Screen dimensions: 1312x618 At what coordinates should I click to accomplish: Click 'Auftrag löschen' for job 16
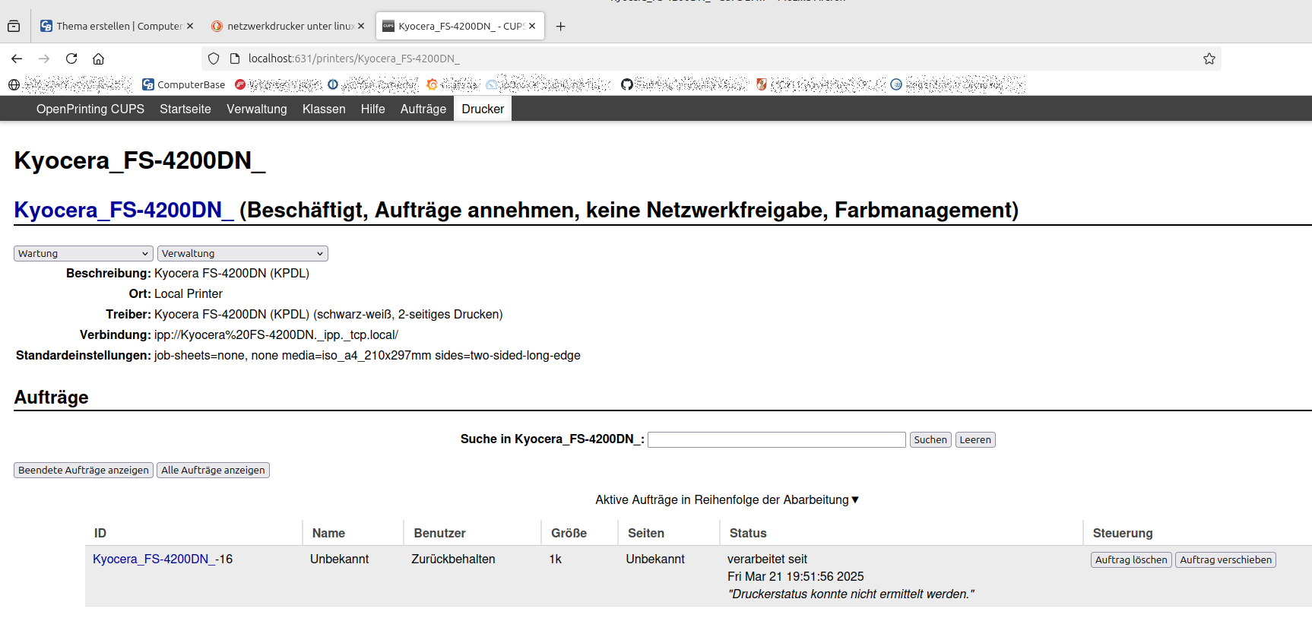1131,559
